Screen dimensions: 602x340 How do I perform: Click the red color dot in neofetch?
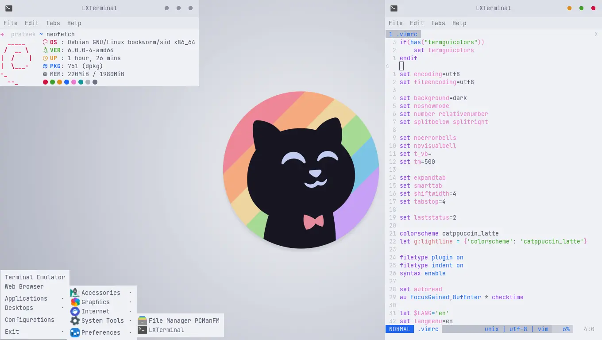click(46, 82)
